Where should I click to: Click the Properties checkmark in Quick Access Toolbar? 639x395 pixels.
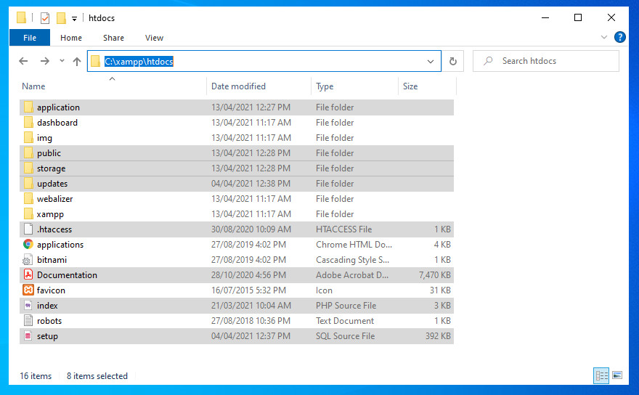tap(45, 18)
